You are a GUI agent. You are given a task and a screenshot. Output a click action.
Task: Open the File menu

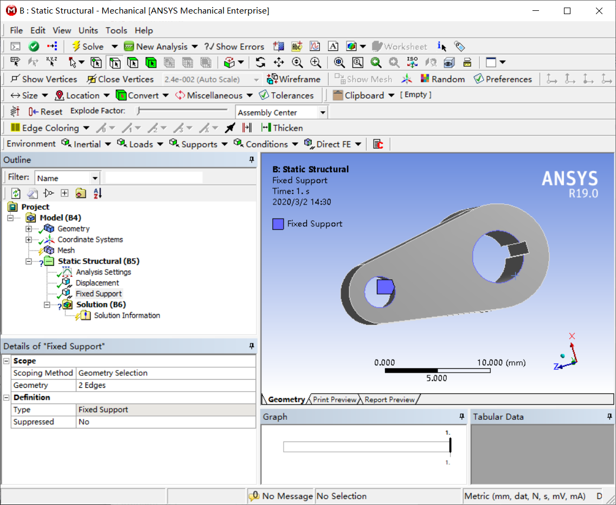click(16, 30)
